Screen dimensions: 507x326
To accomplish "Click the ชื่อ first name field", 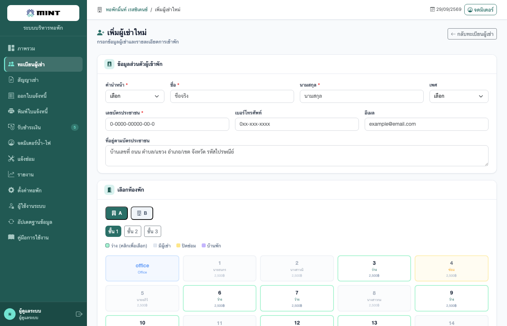I will point(232,96).
